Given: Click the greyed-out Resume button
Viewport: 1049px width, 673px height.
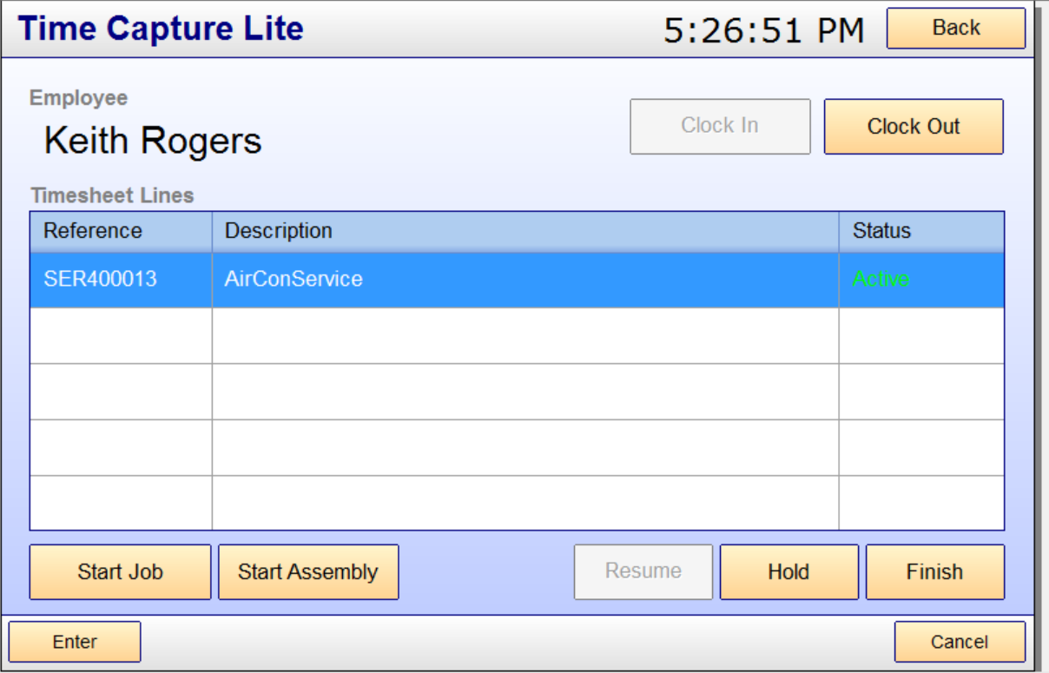Looking at the screenshot, I should [643, 572].
